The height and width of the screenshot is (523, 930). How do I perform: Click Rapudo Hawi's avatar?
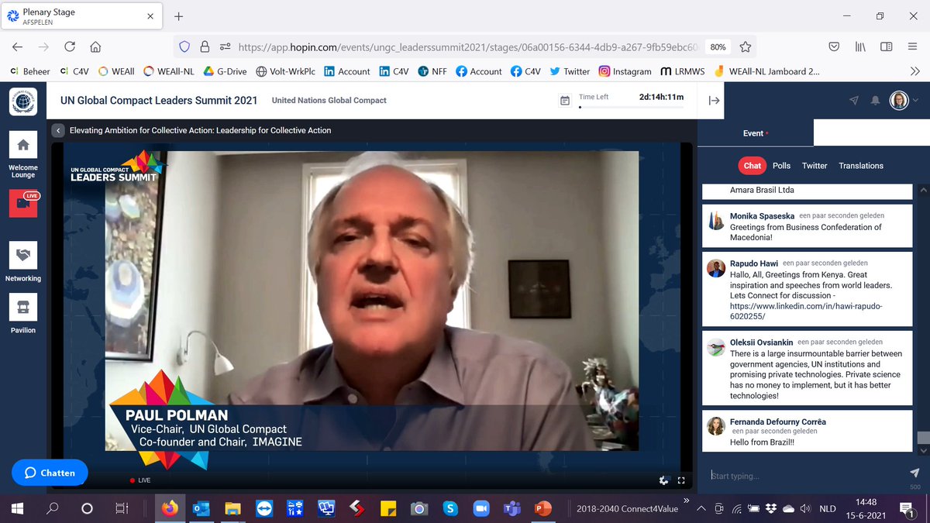(715, 268)
